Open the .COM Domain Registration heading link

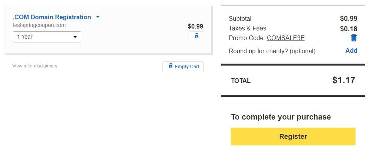(52, 17)
